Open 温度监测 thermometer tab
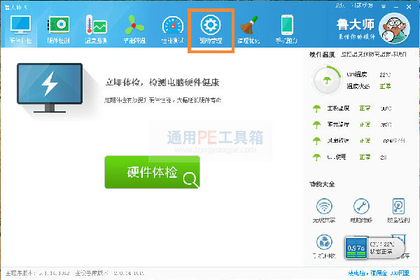 tap(96, 29)
